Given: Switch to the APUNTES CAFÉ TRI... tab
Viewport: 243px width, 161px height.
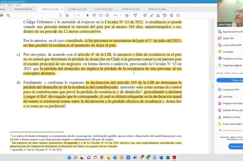Looking at the screenshot, I should point(23,9).
